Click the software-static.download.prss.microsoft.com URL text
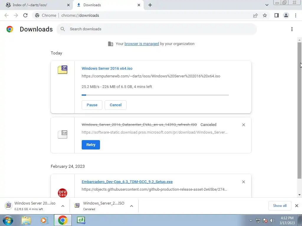This screenshot has width=302, height=226. click(155, 132)
